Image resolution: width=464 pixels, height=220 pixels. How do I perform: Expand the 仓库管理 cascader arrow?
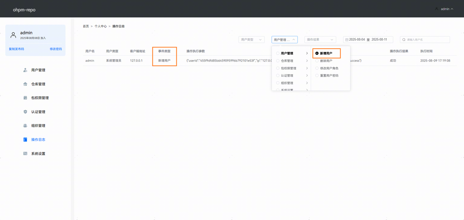307,61
